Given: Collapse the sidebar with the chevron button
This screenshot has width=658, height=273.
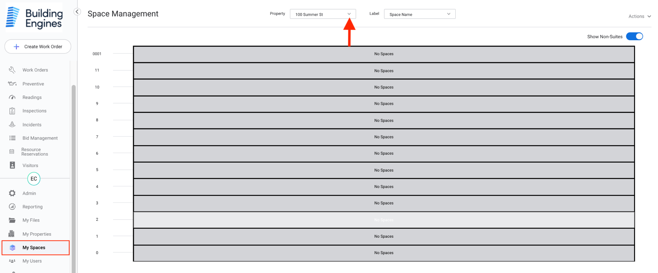Looking at the screenshot, I should (77, 11).
